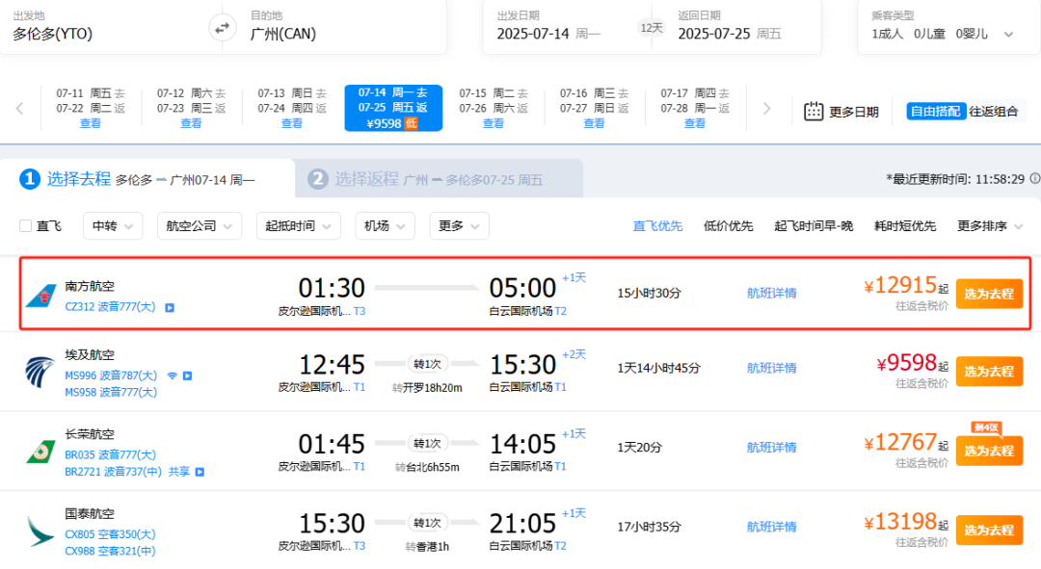Click info icon beside update time
The height and width of the screenshot is (569, 1041).
1034,178
